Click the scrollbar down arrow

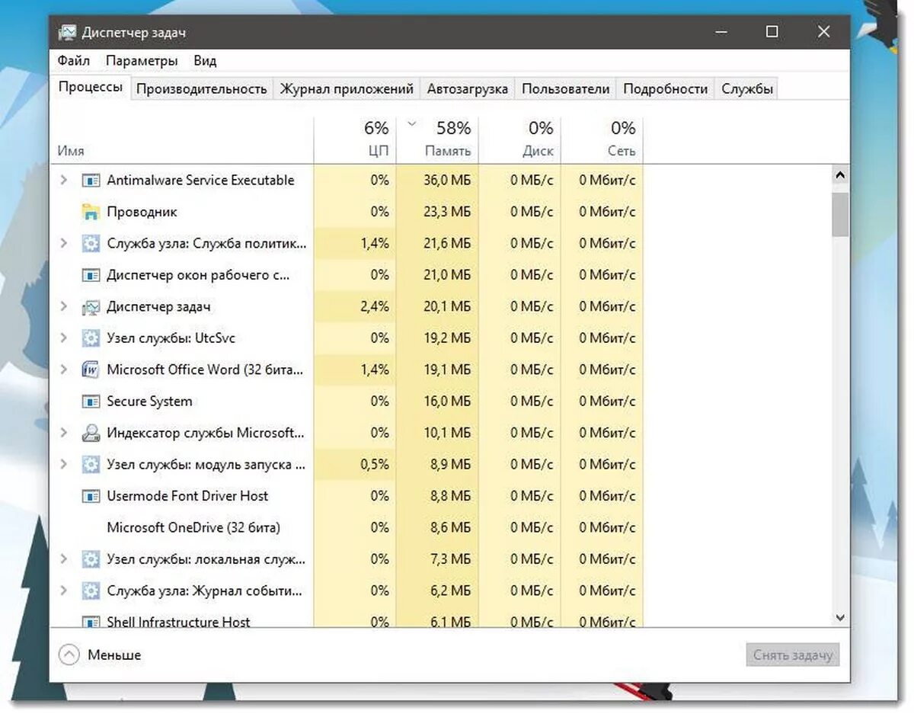pos(840,618)
